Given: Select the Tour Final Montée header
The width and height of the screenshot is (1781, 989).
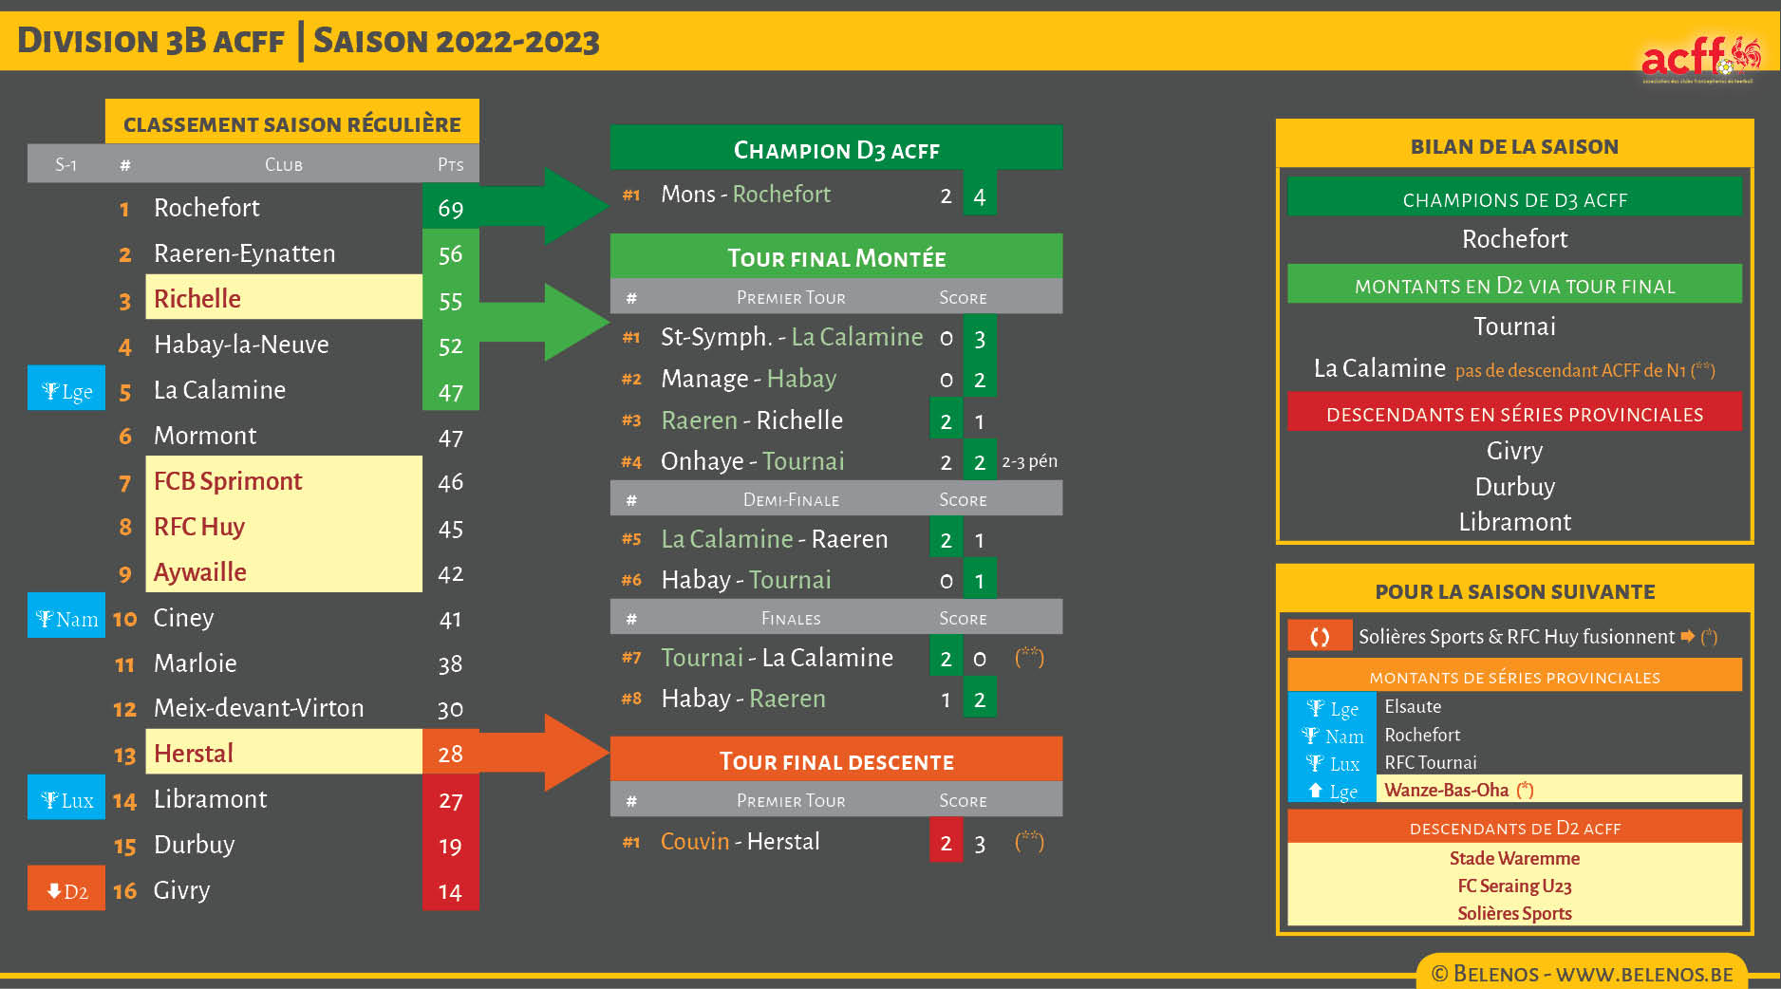Looking at the screenshot, I should 835,257.
